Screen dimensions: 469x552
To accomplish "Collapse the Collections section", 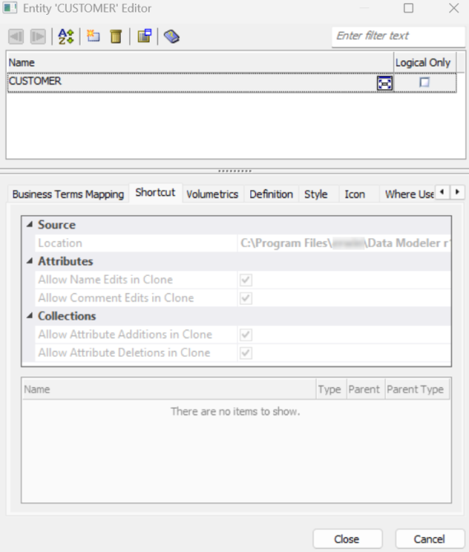I will coord(30,316).
